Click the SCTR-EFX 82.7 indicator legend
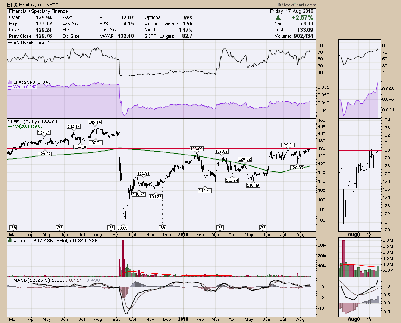Screen dimensions: 401x323 point(28,42)
